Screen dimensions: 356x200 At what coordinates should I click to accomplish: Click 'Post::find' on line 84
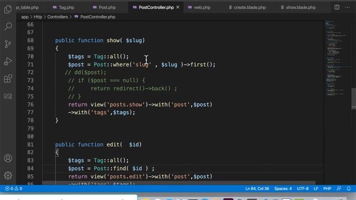(110, 168)
